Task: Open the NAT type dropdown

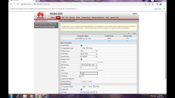Action: tap(89, 92)
